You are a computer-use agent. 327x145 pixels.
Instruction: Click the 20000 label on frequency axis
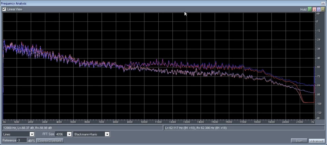[x=285, y=122]
